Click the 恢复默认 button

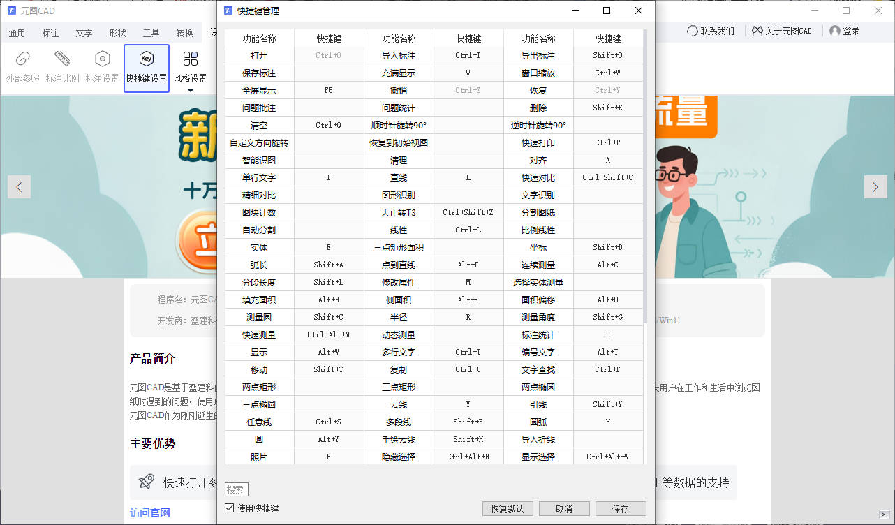508,509
